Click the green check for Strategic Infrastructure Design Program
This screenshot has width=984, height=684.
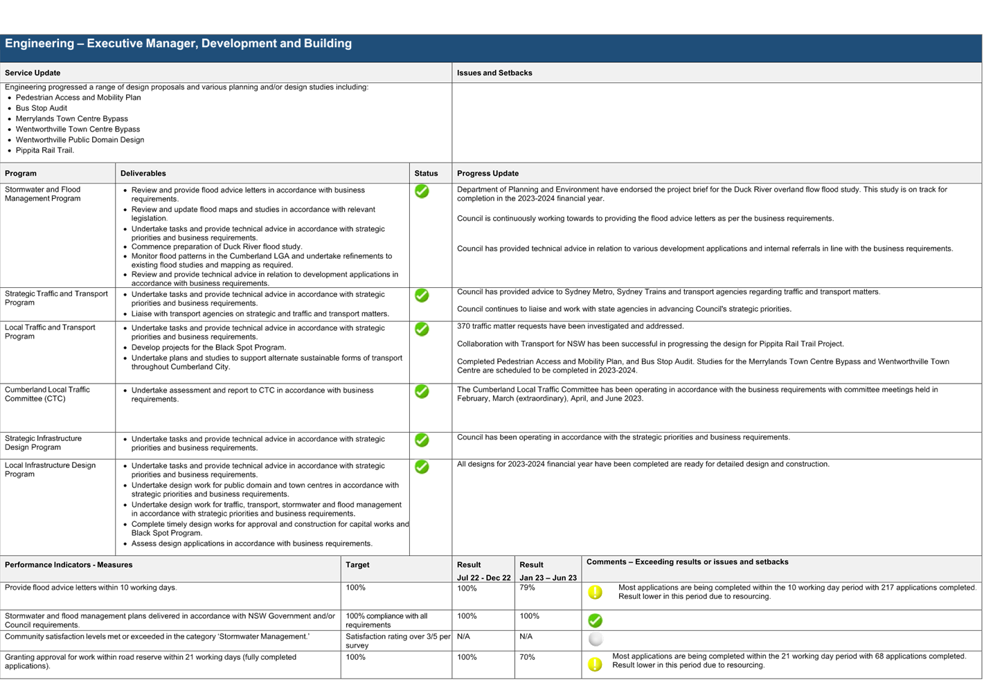click(422, 440)
